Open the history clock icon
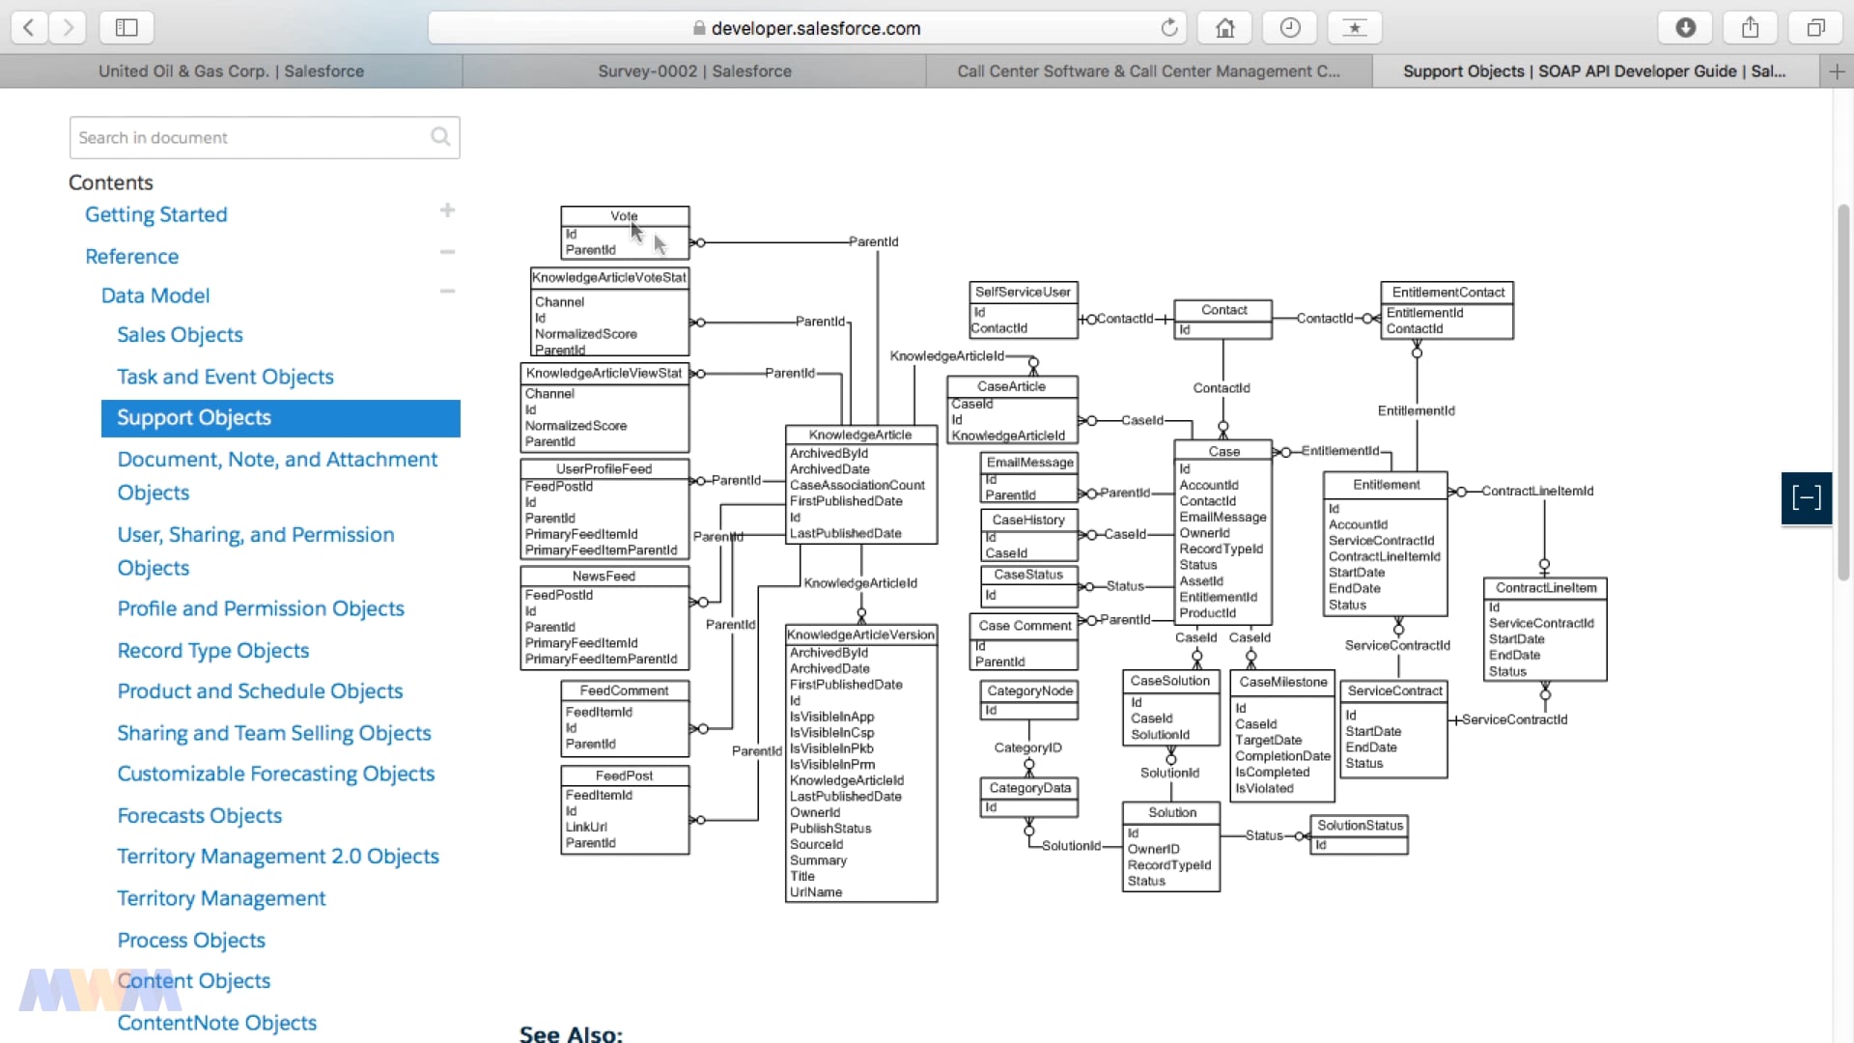1854x1043 pixels. (1290, 28)
